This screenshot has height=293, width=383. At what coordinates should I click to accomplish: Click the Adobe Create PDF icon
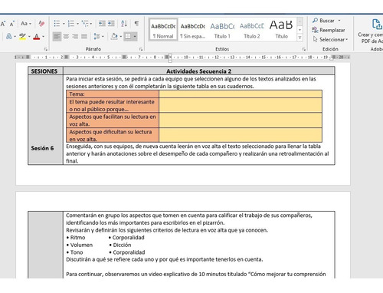tap(376, 25)
